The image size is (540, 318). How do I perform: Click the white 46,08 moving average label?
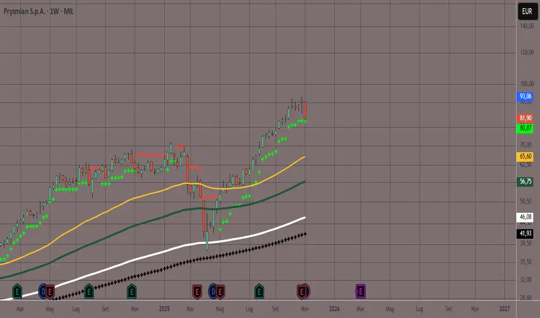tap(525, 217)
